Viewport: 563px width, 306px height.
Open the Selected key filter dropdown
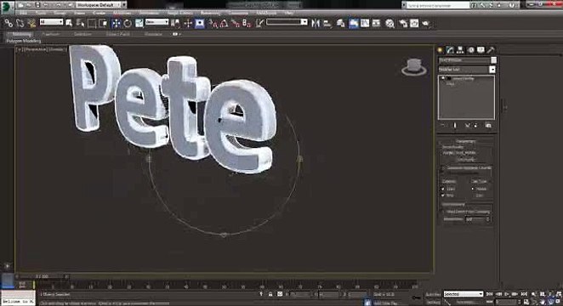coord(463,294)
